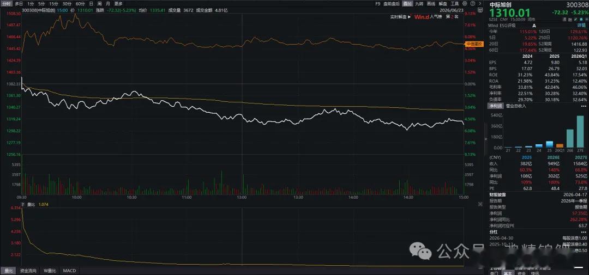Select the 基本 fundamentals bottom tab
This screenshot has width=589, height=275.
(x=508, y=273)
